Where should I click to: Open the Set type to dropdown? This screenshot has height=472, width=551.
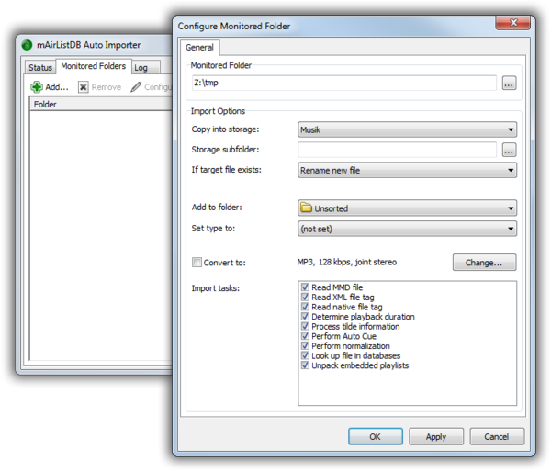point(407,229)
